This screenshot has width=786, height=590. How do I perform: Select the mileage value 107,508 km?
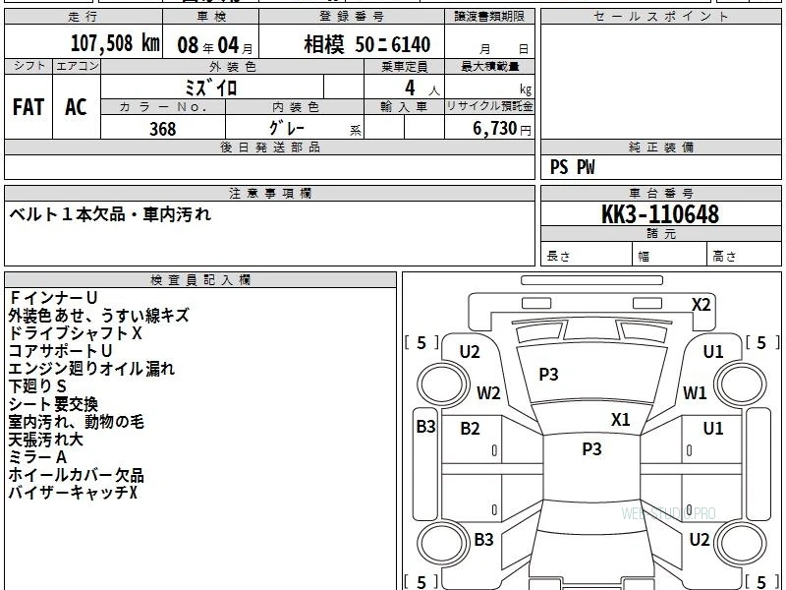click(115, 43)
